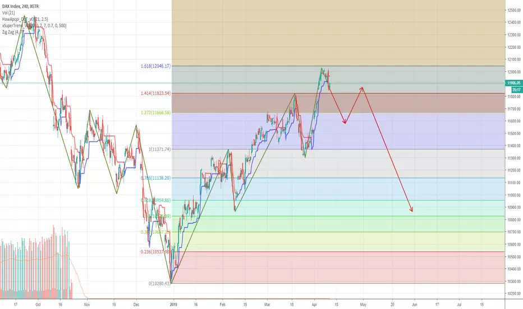Click 12200.00 on the price axis

point(514,47)
